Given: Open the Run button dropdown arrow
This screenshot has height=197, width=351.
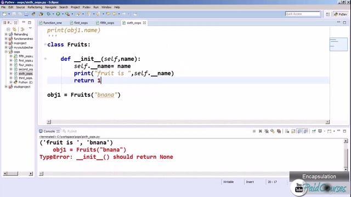Looking at the screenshot, I should [x=63, y=14].
